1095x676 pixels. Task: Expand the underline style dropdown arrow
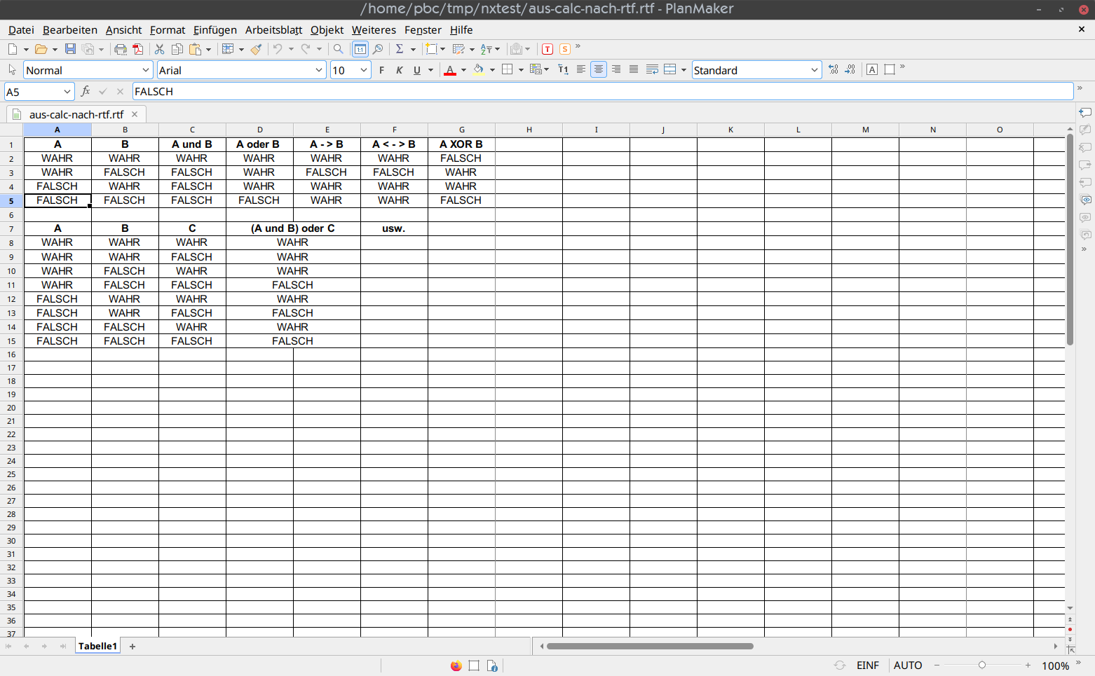click(430, 70)
